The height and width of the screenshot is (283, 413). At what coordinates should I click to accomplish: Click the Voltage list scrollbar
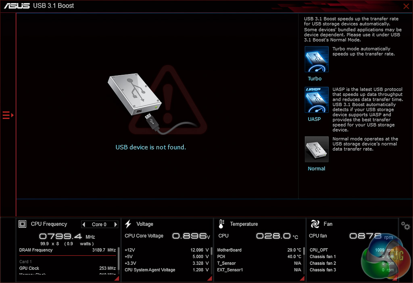coord(211,251)
